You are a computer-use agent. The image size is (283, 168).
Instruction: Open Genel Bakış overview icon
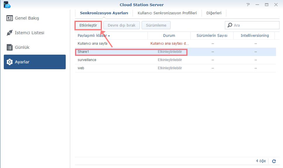tap(10, 18)
